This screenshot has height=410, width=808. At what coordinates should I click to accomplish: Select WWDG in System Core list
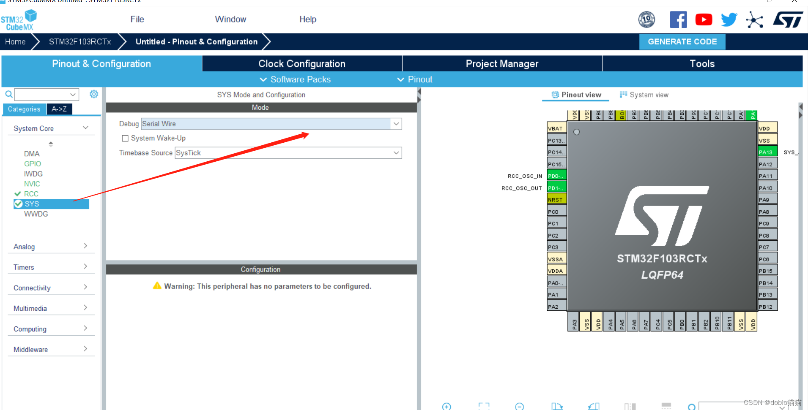pyautogui.click(x=36, y=214)
